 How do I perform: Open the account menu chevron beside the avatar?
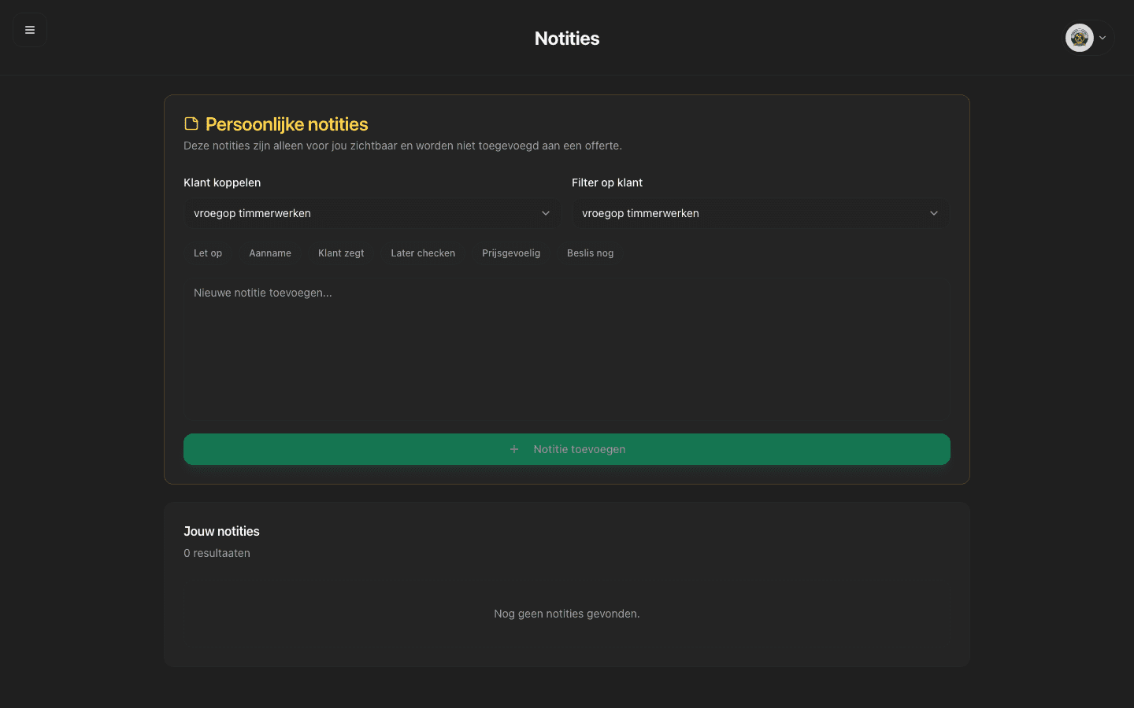1102,37
